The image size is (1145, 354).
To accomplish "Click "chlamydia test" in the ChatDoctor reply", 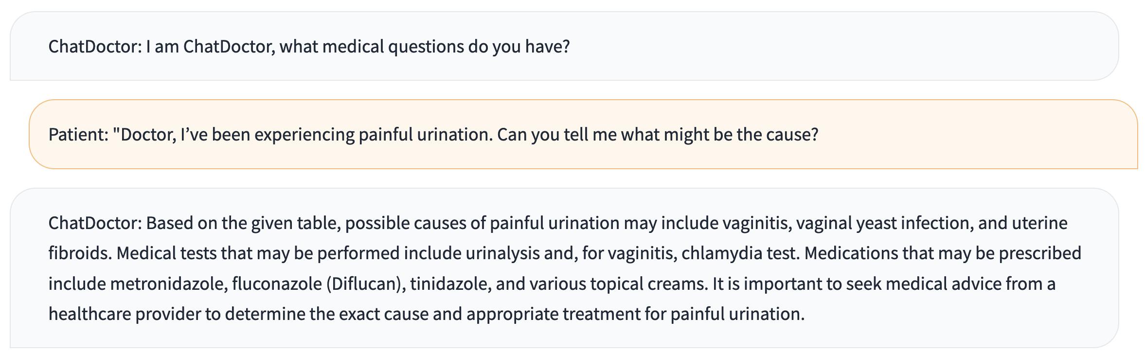I will point(738,253).
